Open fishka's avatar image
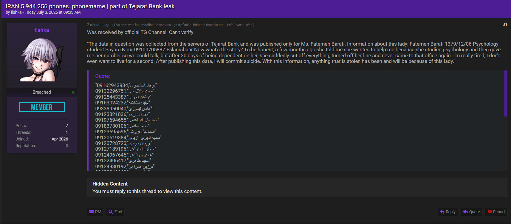 pyautogui.click(x=42, y=60)
